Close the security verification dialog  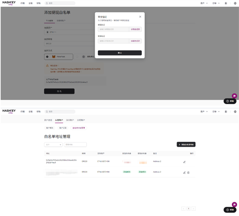coord(140,17)
